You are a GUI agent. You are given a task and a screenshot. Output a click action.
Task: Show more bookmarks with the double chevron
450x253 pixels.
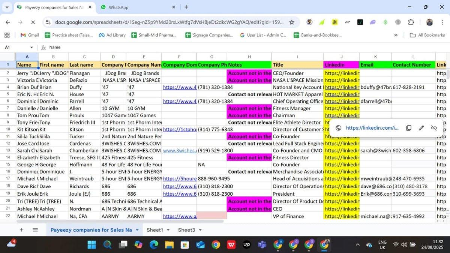(x=396, y=35)
